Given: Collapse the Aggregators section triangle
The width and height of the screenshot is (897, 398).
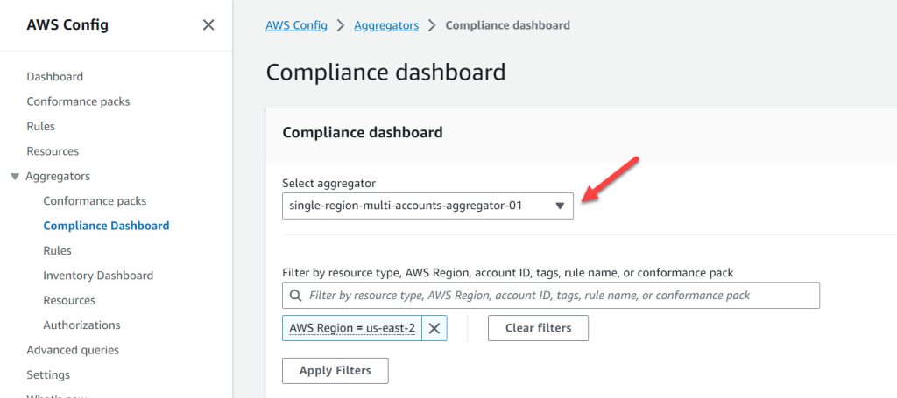Looking at the screenshot, I should click(x=16, y=177).
